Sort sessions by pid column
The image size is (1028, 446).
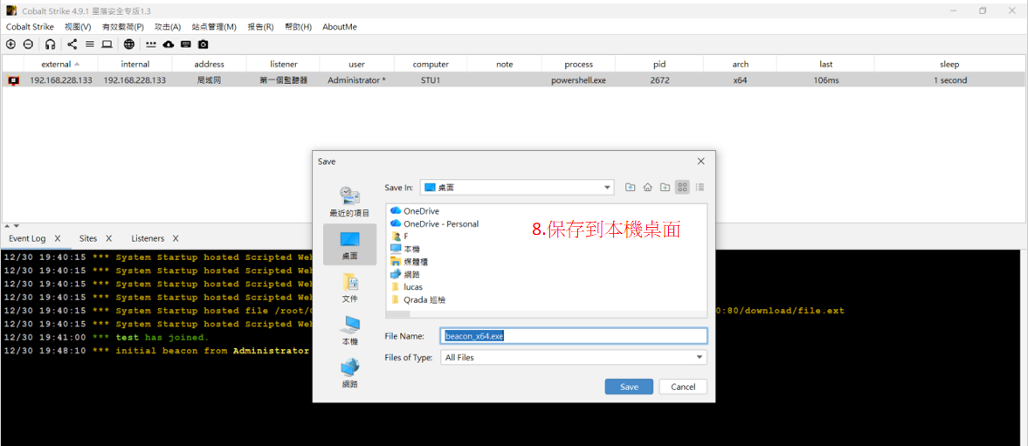tap(659, 65)
